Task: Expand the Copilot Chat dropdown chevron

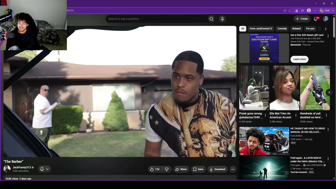Action: [x=333, y=10]
